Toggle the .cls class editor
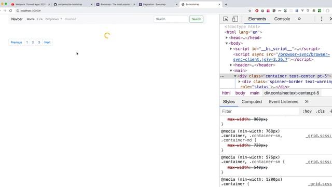 (320, 111)
